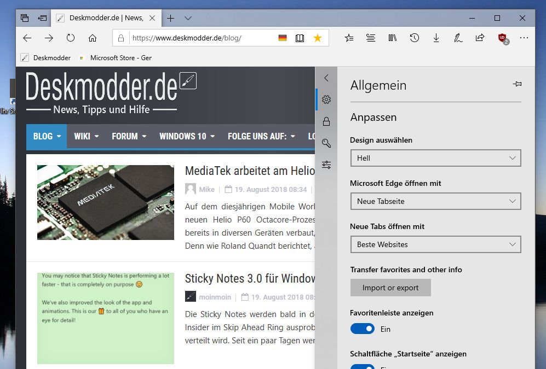Click the German flag translate icon
Image resolution: width=546 pixels, height=369 pixels.
(x=283, y=38)
